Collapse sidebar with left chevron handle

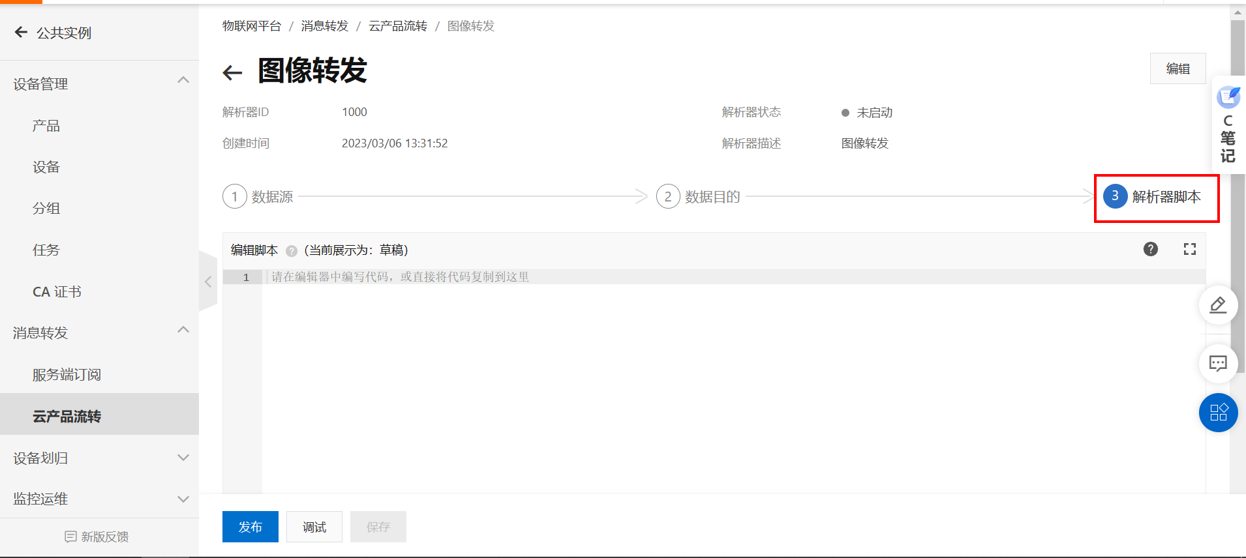[208, 282]
